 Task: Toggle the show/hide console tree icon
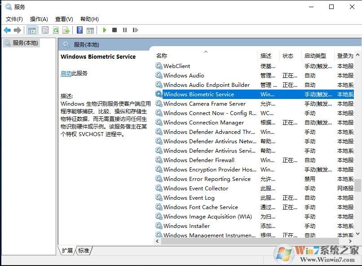[31, 30]
